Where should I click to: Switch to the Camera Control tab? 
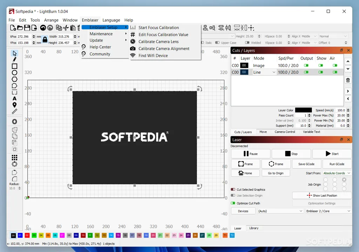tap(285, 132)
